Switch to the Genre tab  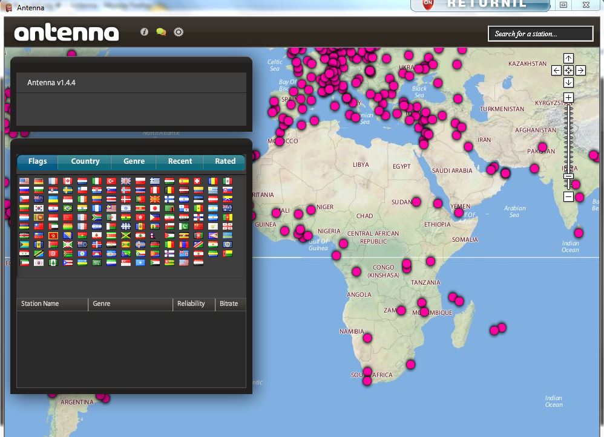click(x=134, y=161)
